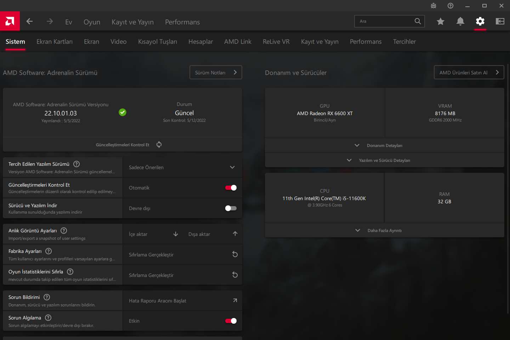The width and height of the screenshot is (510, 340).
Task: Open Kayıt ve Yayın settings sub-tab
Action: (320, 42)
